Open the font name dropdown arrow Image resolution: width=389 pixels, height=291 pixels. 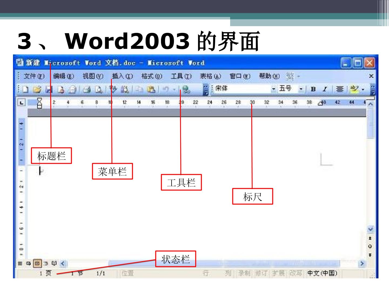pyautogui.click(x=274, y=89)
